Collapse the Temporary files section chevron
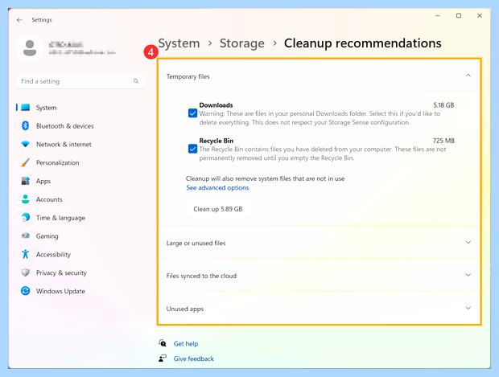This screenshot has height=377, width=499. pos(468,76)
